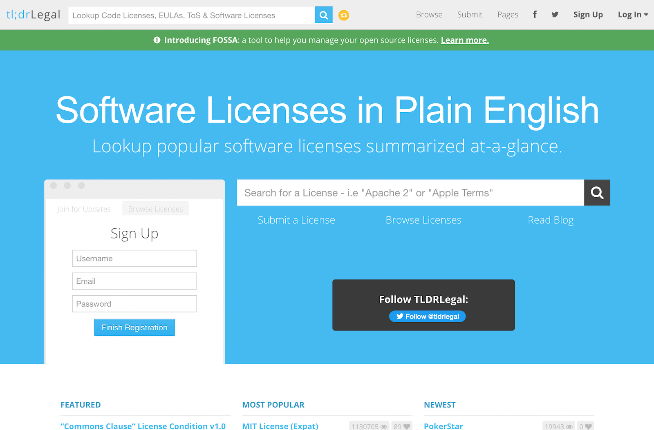Focus the Search for a License field
The image size is (654, 430).
coord(410,193)
